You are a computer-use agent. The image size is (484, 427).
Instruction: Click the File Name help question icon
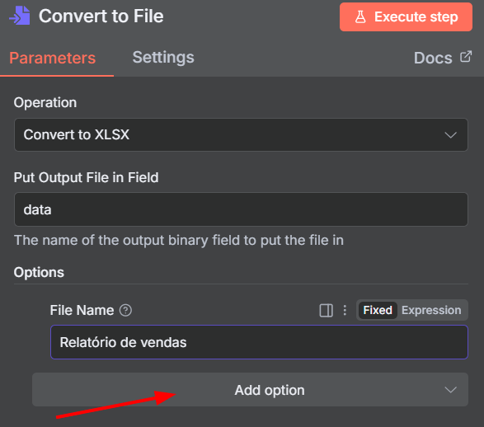tap(125, 310)
